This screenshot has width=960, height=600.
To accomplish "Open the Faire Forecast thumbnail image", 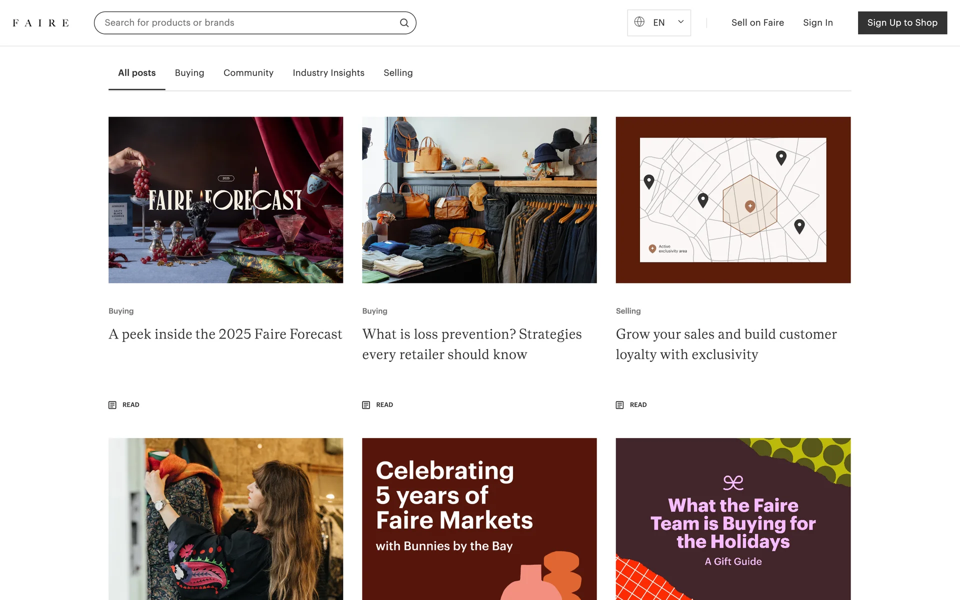I will pos(225,200).
